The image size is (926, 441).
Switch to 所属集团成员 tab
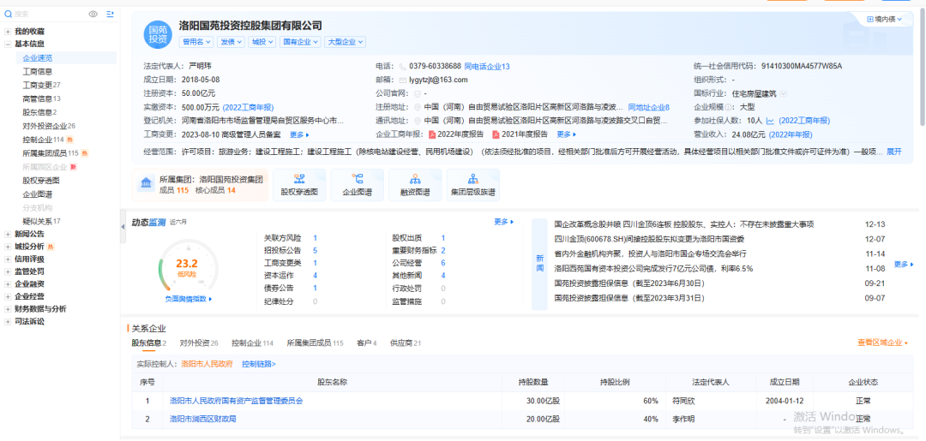tap(315, 343)
